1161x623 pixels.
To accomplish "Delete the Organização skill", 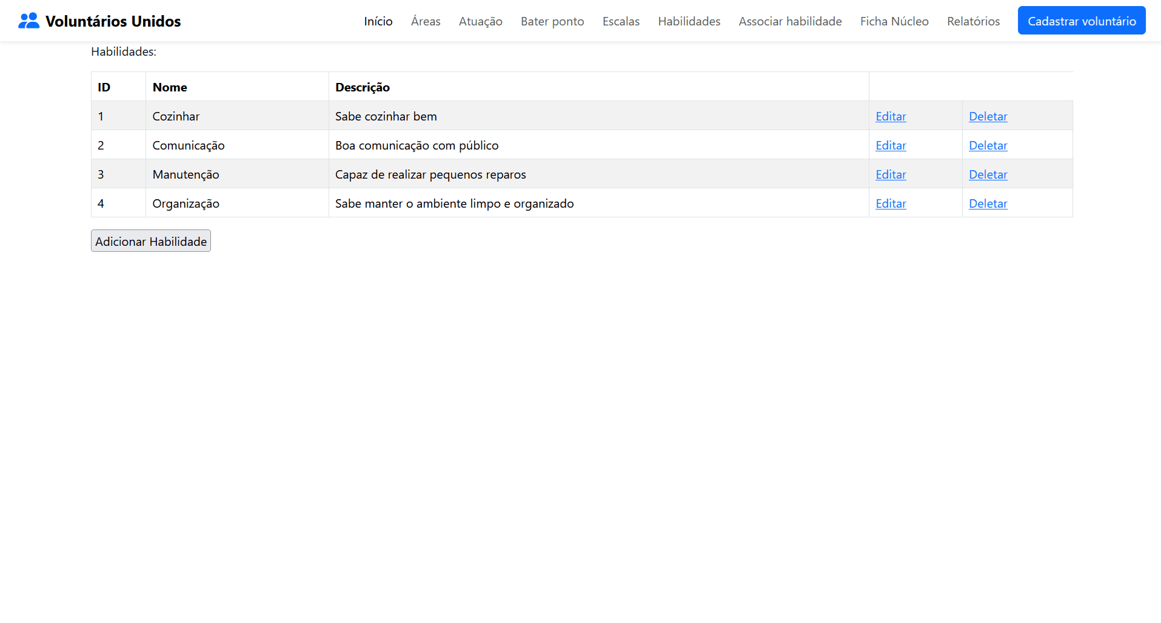I will point(988,203).
